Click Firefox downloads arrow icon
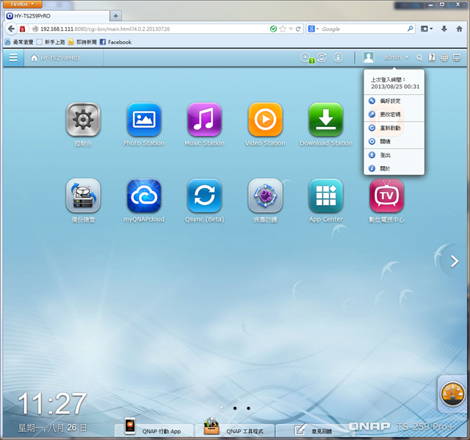This screenshot has height=440, width=470. point(444,29)
